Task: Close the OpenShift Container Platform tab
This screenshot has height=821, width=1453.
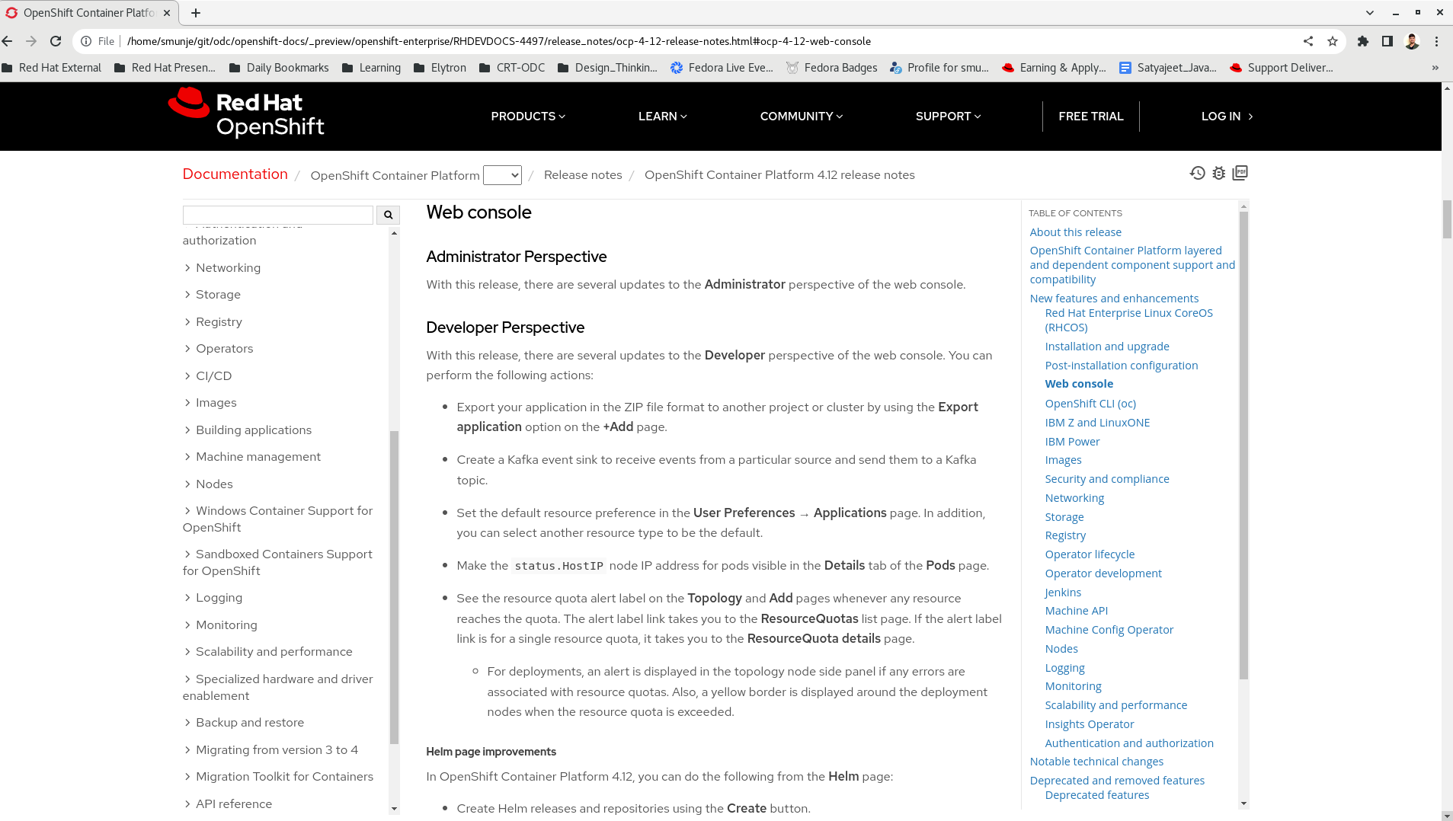Action: tap(167, 13)
